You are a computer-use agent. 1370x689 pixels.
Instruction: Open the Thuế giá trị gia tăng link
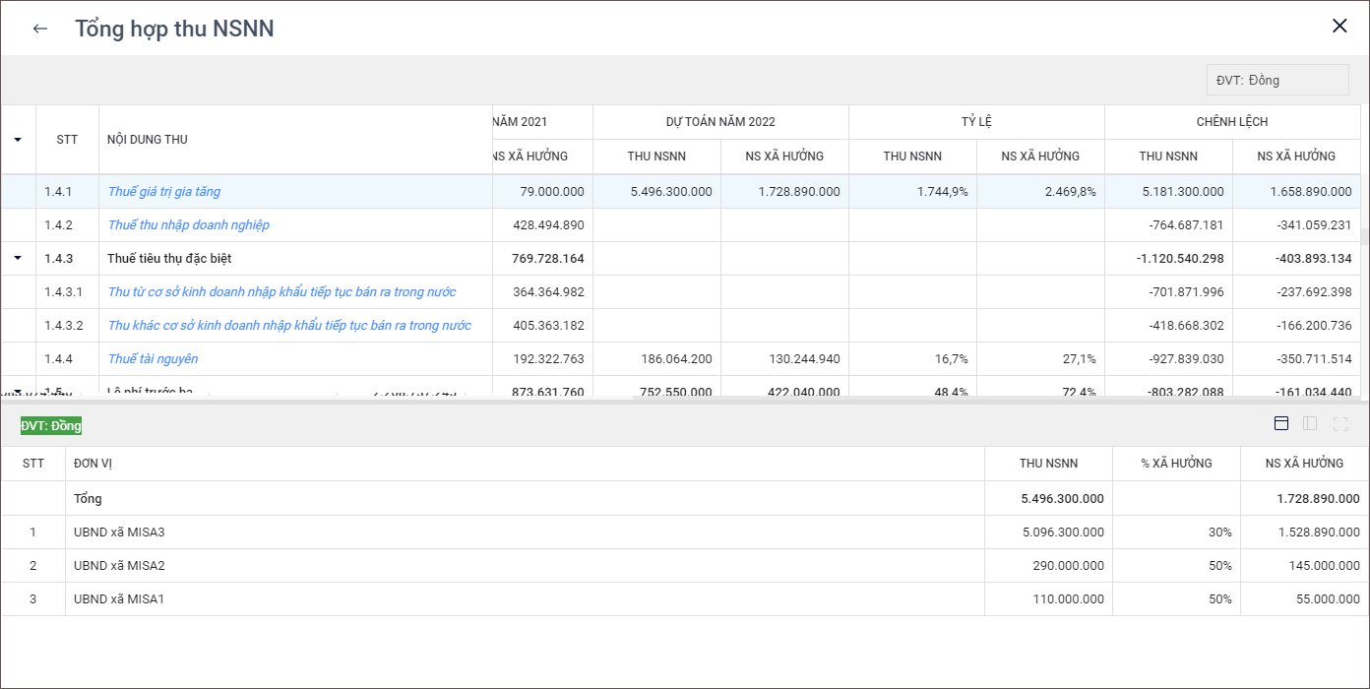click(164, 192)
